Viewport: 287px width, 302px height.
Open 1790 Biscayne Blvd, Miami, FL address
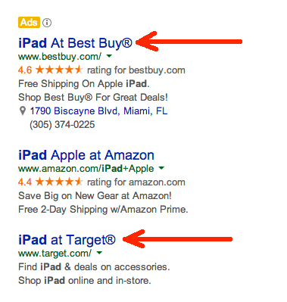click(x=98, y=111)
